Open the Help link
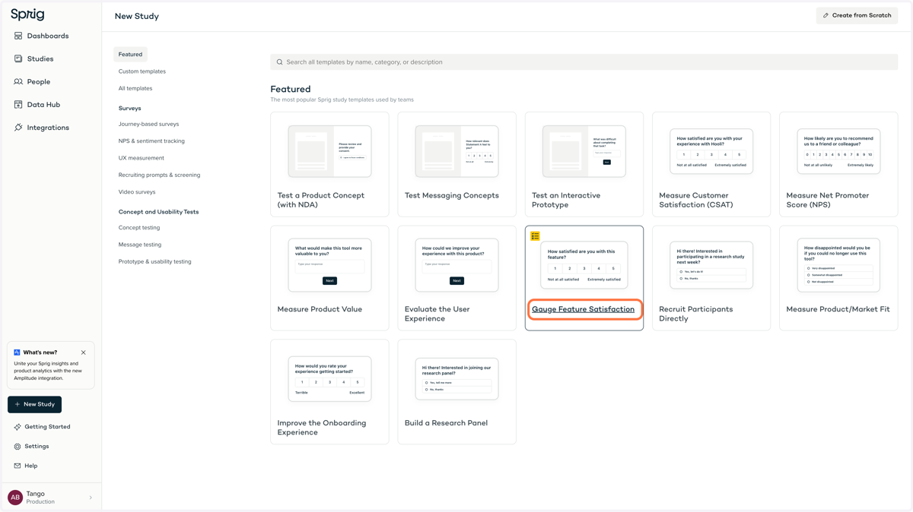The image size is (913, 512). (x=31, y=466)
